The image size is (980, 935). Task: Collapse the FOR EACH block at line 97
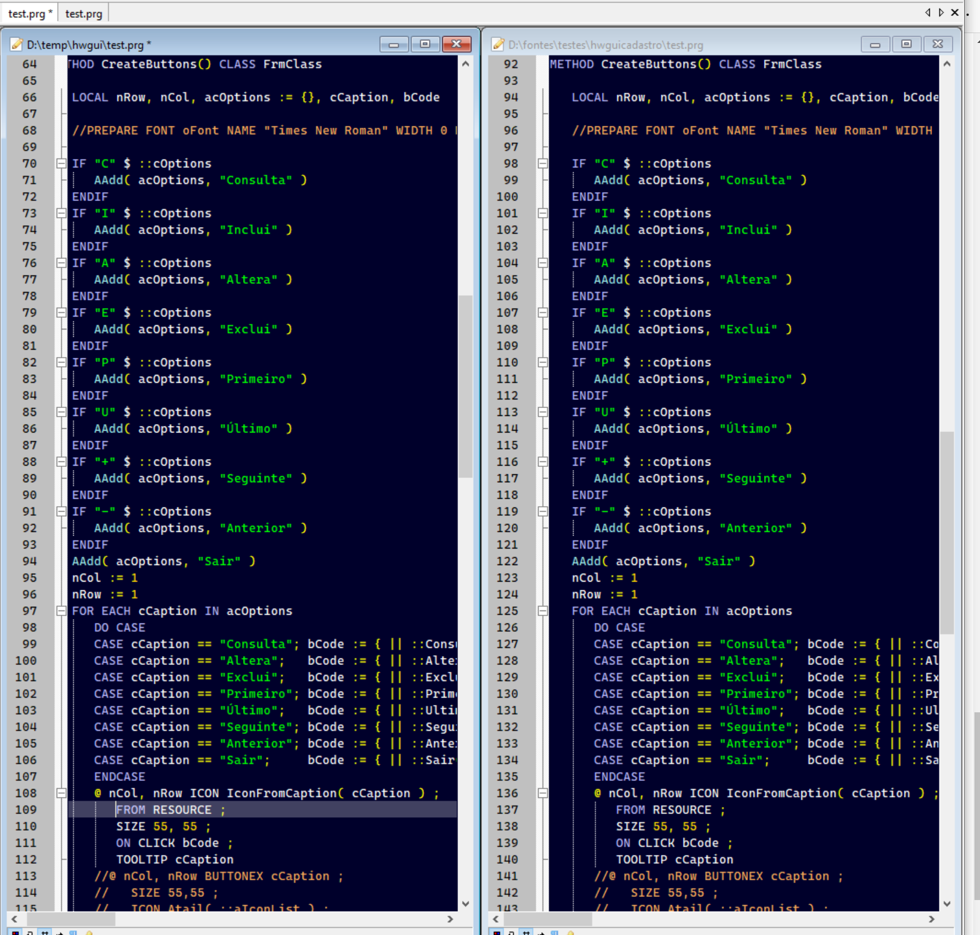(61, 611)
